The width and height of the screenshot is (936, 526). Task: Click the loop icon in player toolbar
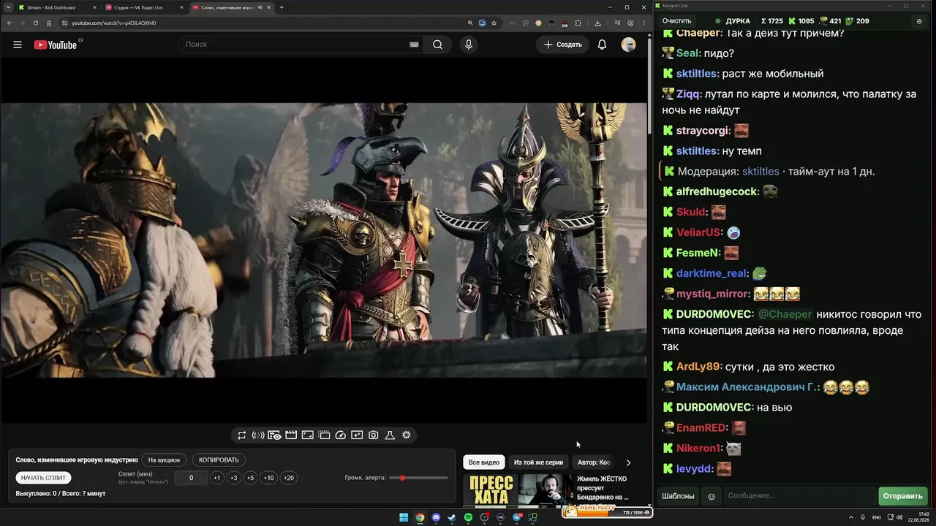pos(242,435)
